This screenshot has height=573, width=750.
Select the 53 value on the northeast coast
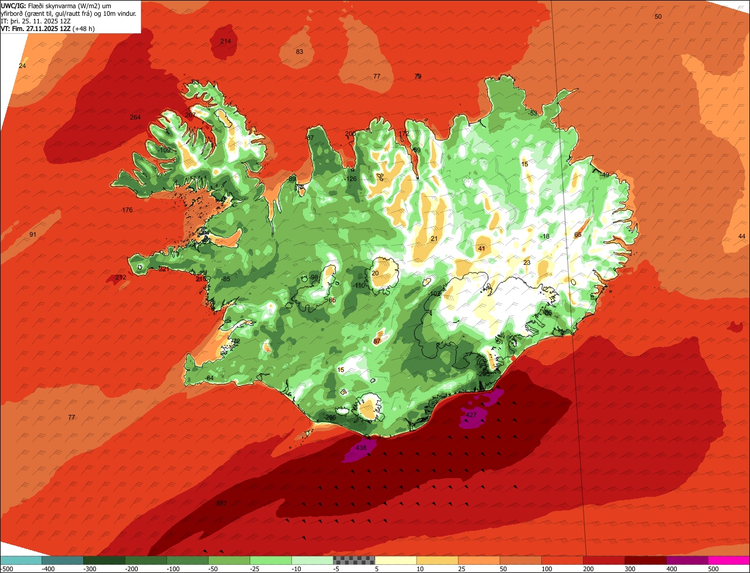pos(533,113)
